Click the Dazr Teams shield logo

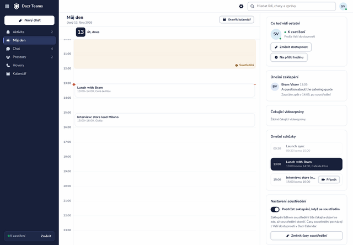tap(16, 6)
